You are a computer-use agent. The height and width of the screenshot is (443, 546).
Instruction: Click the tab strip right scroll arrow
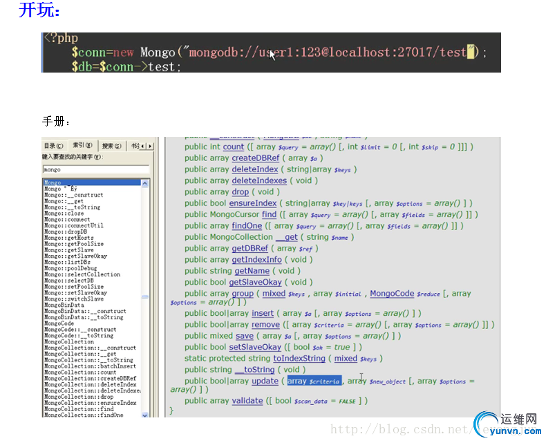[x=151, y=146]
